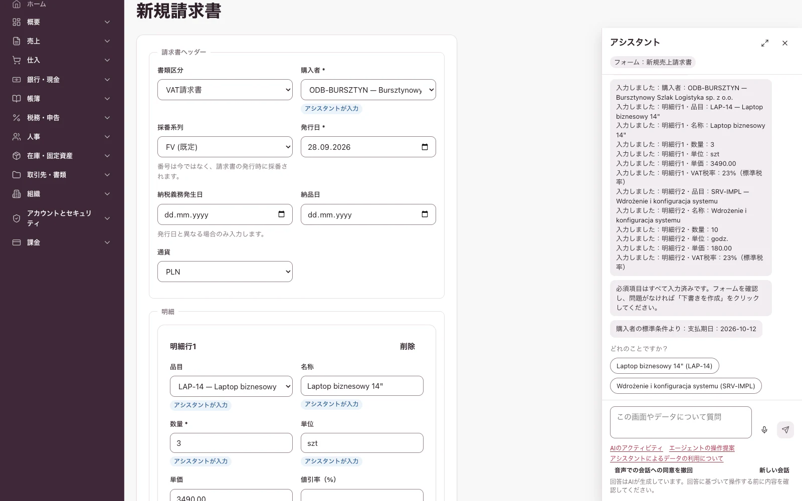This screenshot has width=802, height=501.
Task: Open the エージェントの操作提案 link
Action: (702, 448)
